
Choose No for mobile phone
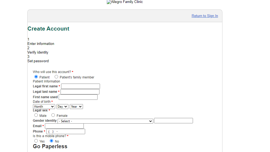point(51,141)
